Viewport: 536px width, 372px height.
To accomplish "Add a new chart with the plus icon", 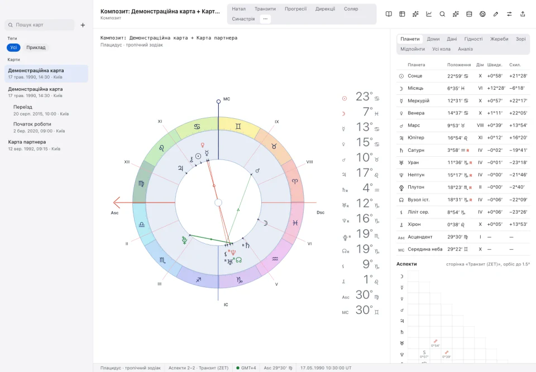I will (x=83, y=25).
